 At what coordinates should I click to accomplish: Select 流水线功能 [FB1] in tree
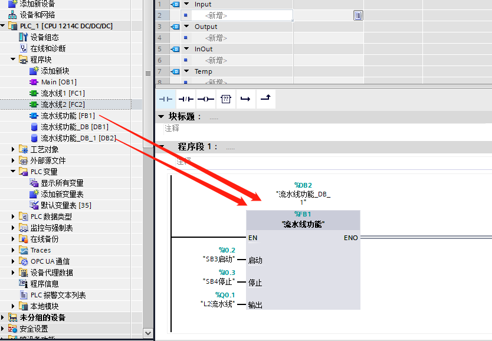67,116
